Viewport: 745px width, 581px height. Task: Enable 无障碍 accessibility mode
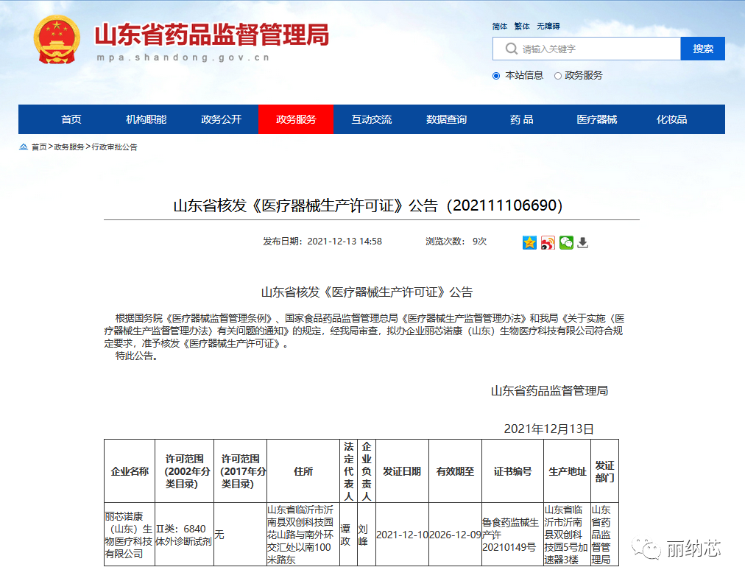(548, 26)
